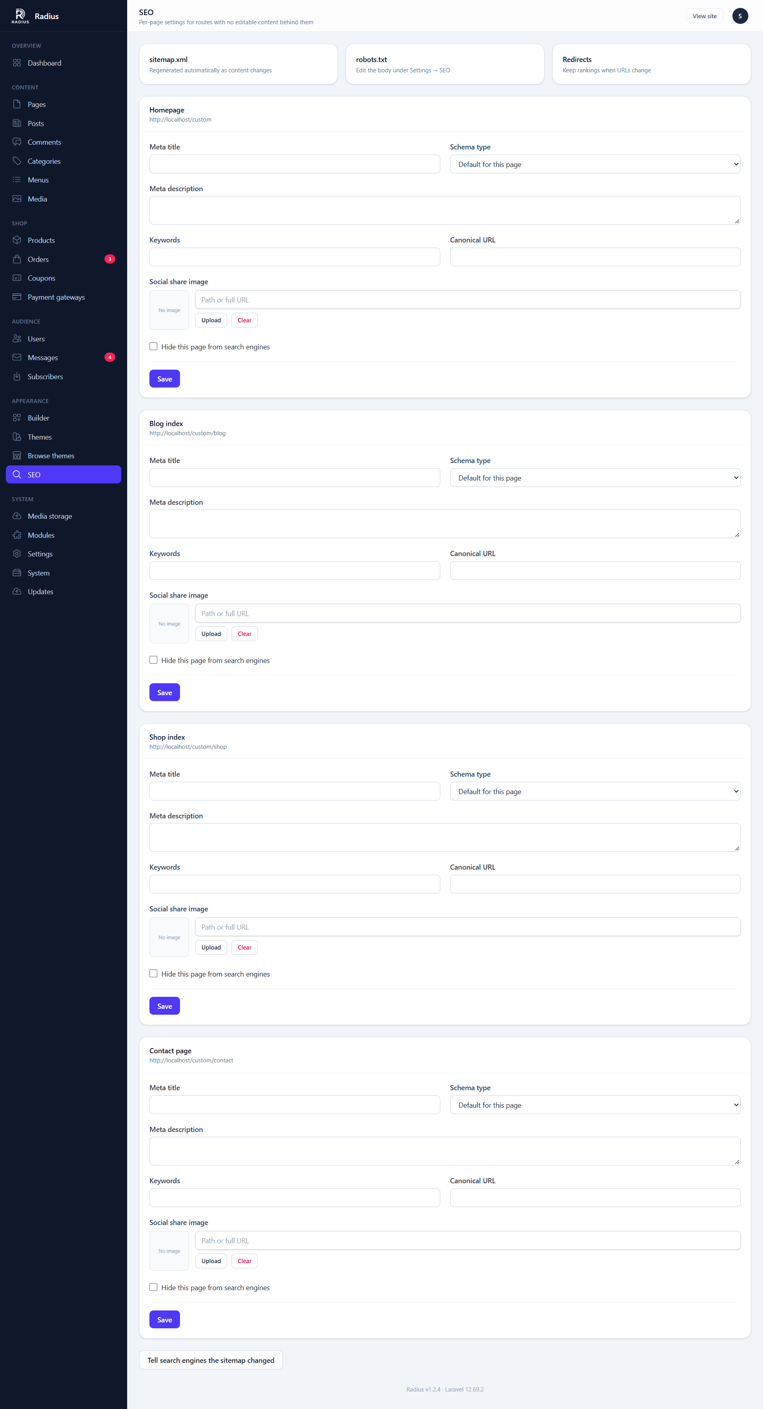Open Contact page Schema type dropdown
The width and height of the screenshot is (763, 1409).
click(x=595, y=1105)
